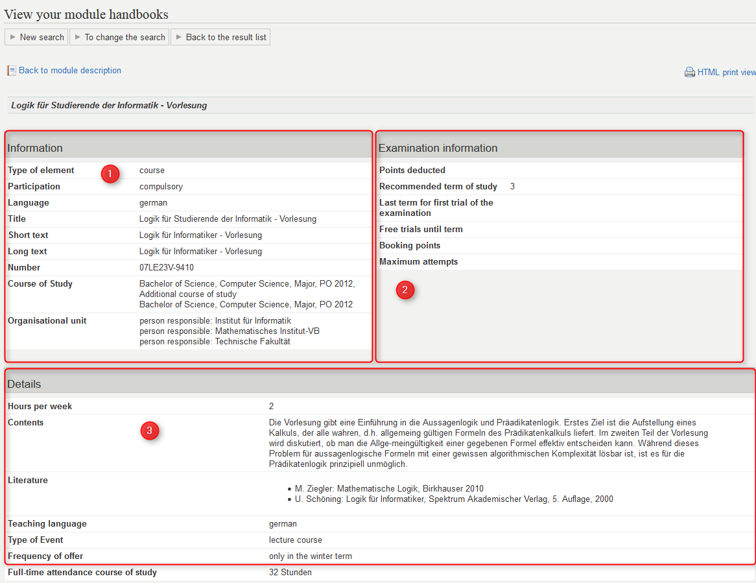The height and width of the screenshot is (583, 756).
Task: Click 'Additional course of study' line
Action: coord(188,294)
